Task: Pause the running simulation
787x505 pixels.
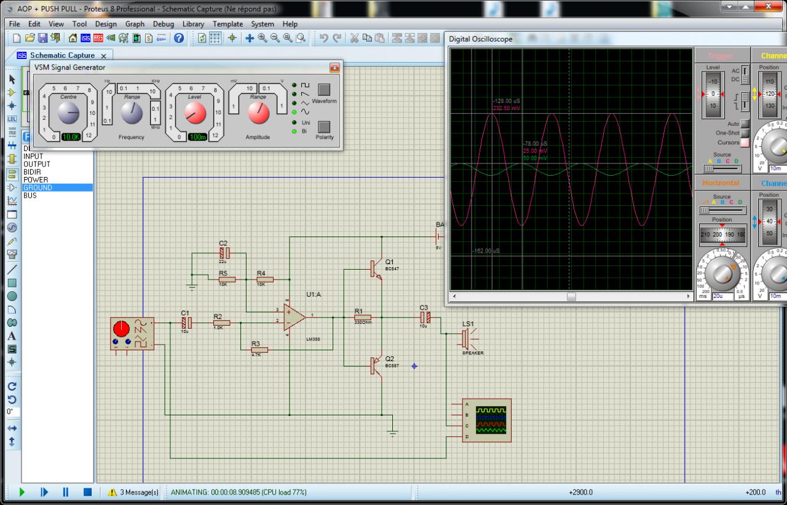Action: [65, 492]
